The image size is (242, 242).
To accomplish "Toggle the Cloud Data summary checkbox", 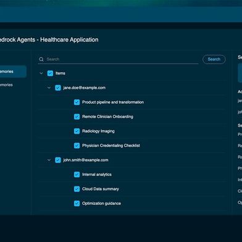I will [x=77, y=189].
